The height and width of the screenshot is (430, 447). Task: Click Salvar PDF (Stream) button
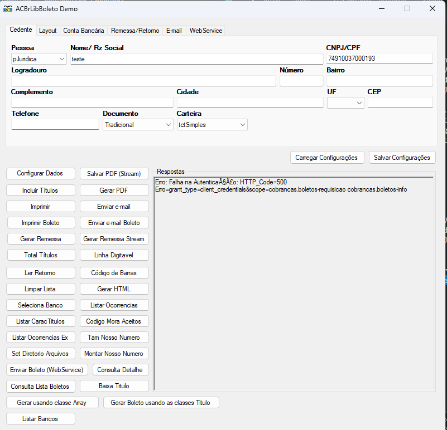click(114, 174)
